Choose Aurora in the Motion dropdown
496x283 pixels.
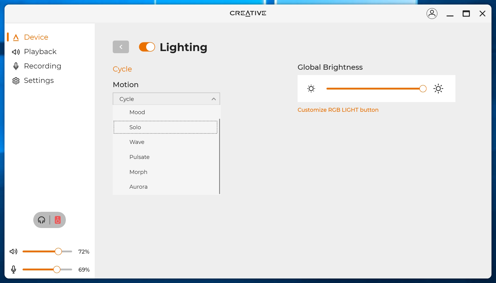tap(138, 187)
